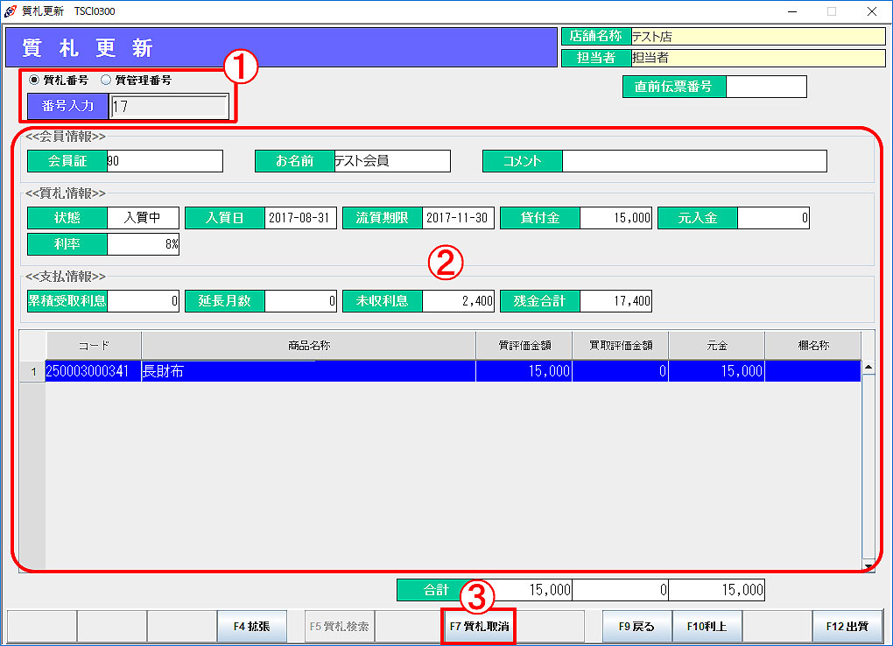
Task: Click row number 1 header in table
Action: pos(33,371)
